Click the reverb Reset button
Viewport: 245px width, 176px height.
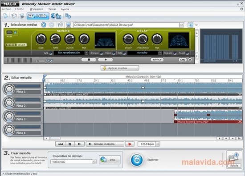[x=114, y=53]
